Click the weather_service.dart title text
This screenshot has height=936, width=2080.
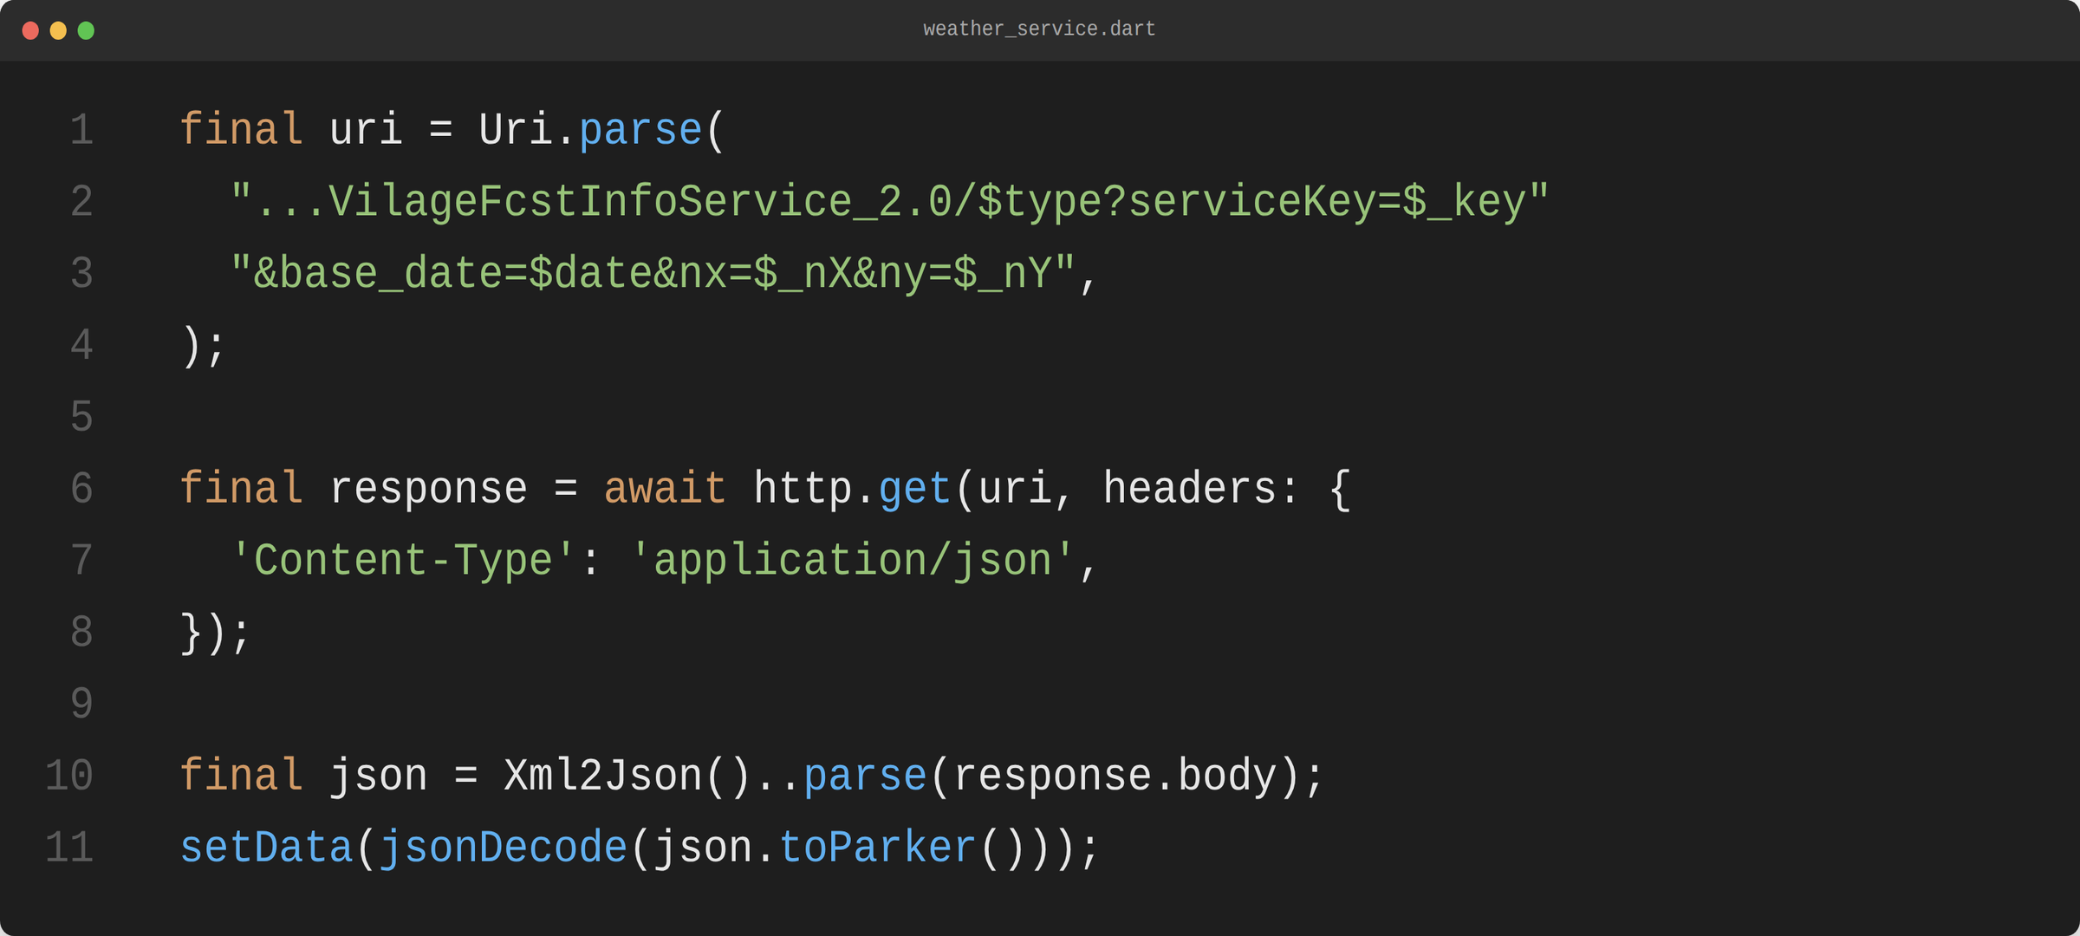point(1039,29)
